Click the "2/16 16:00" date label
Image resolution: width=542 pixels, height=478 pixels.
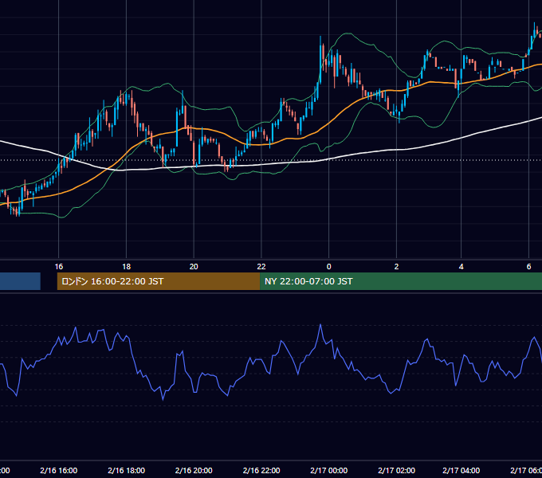[x=59, y=470]
